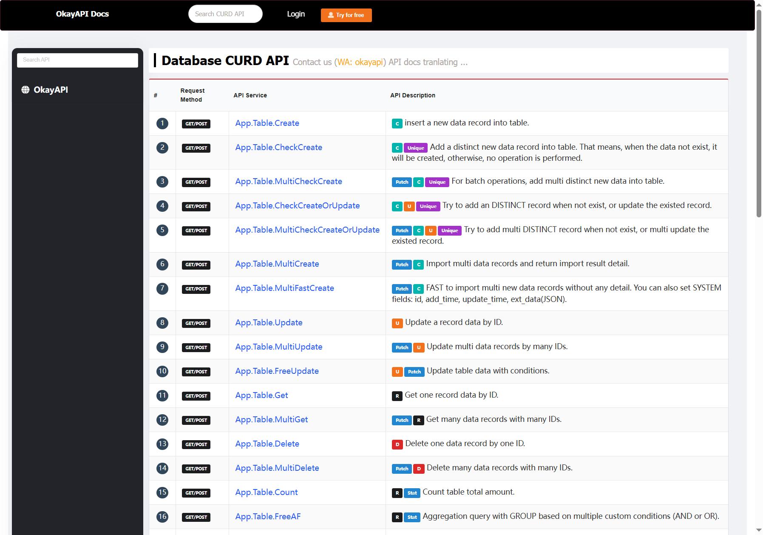Click the C badge in App.Table.MultiCheckCreate row
This screenshot has height=535, width=763.
tap(419, 182)
